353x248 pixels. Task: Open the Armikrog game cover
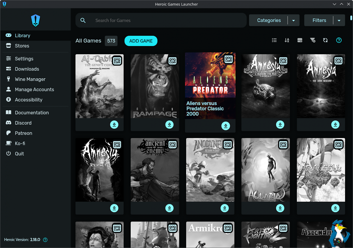pos(210,235)
